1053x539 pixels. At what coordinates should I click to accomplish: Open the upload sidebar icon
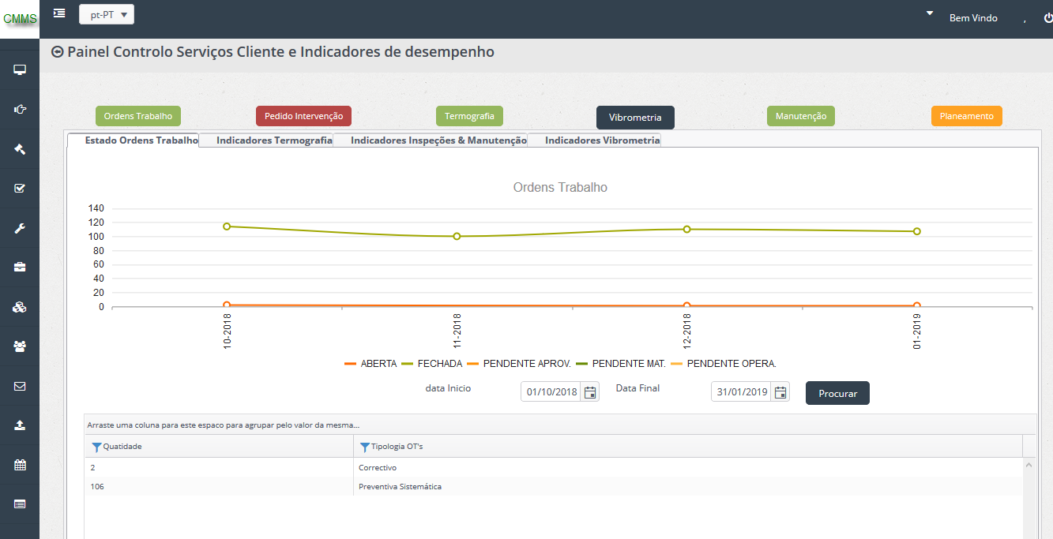[x=20, y=425]
